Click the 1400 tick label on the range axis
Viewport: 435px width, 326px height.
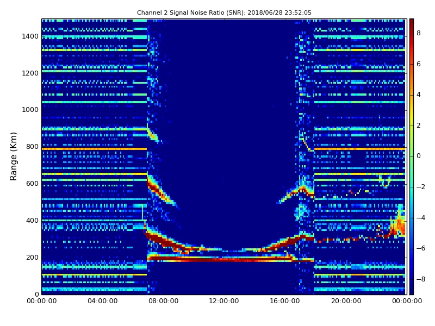pyautogui.click(x=30, y=36)
